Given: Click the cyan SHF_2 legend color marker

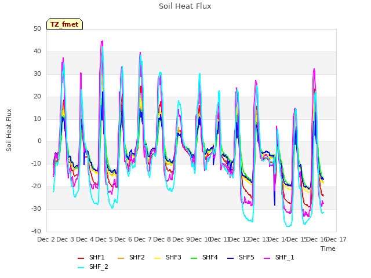Looking at the screenshot, I should point(81,268).
